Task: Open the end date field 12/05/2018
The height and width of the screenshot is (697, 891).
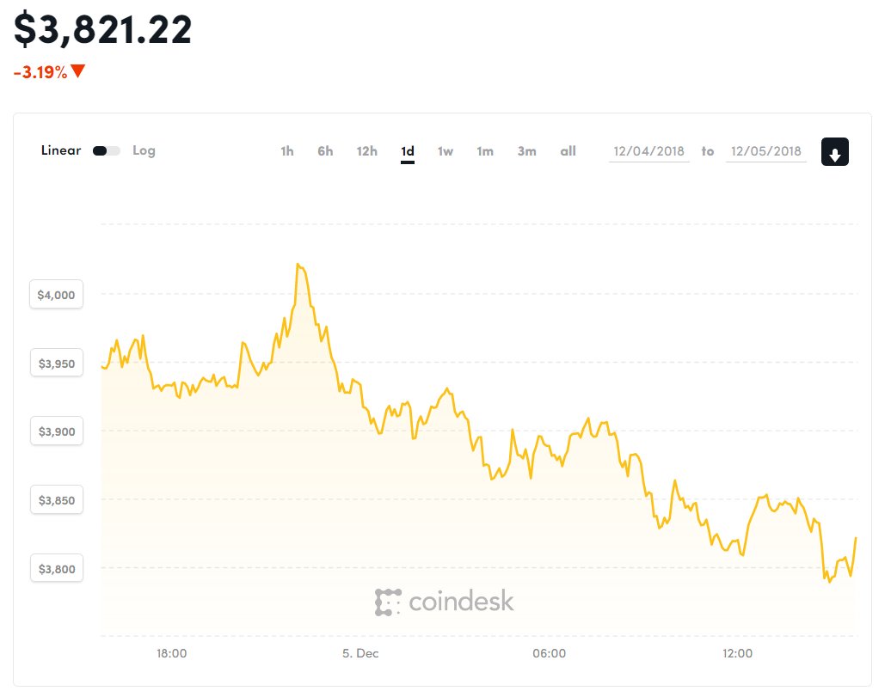Action: (x=766, y=151)
